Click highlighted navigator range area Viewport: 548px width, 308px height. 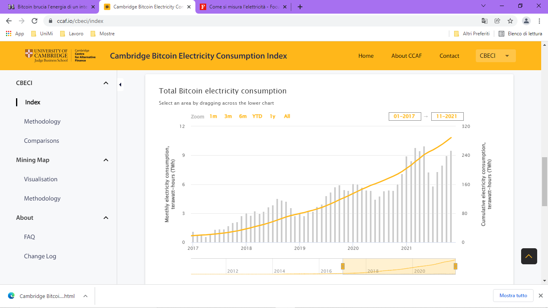399,266
